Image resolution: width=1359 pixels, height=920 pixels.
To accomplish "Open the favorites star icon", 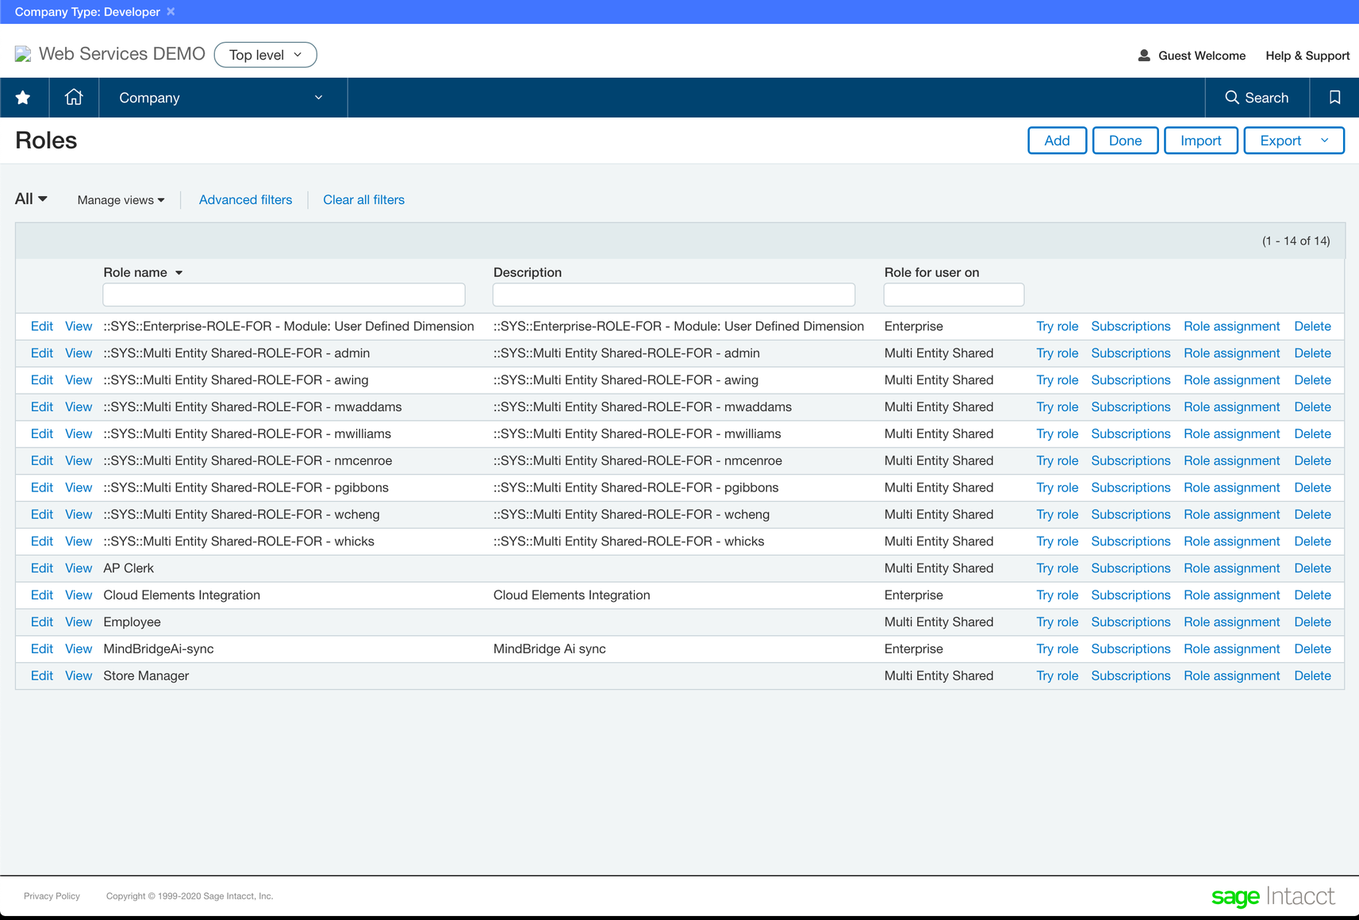I will point(23,98).
